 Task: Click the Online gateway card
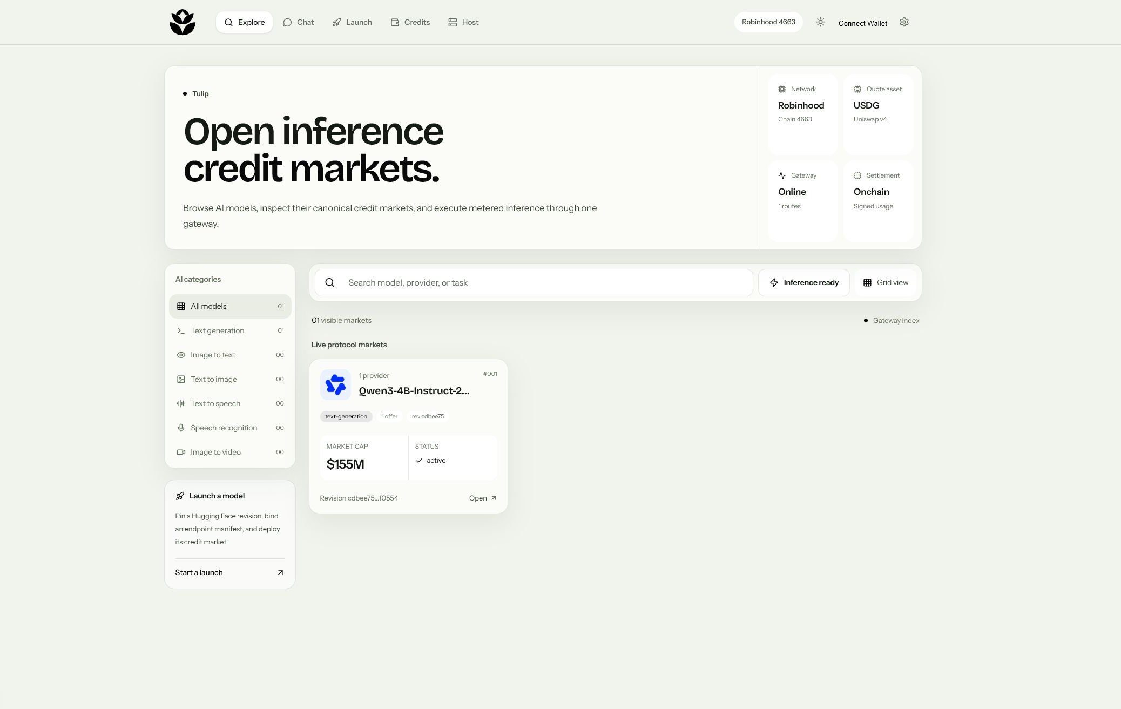point(803,201)
